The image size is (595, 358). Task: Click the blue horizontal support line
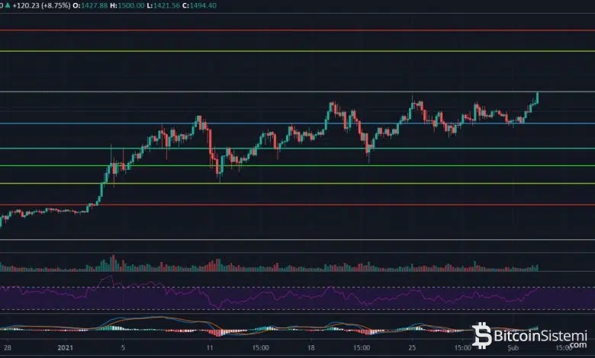(x=297, y=123)
